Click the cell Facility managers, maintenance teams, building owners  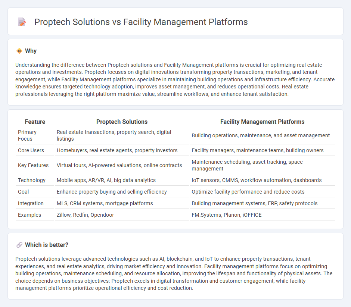[262, 150]
